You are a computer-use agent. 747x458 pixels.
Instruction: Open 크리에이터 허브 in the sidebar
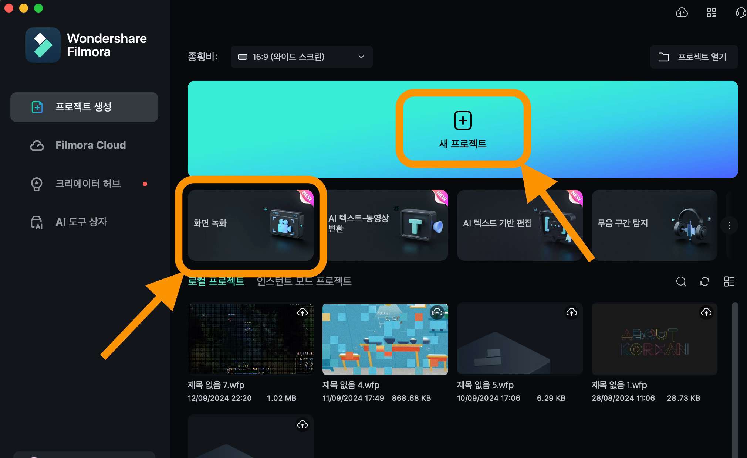click(x=84, y=184)
